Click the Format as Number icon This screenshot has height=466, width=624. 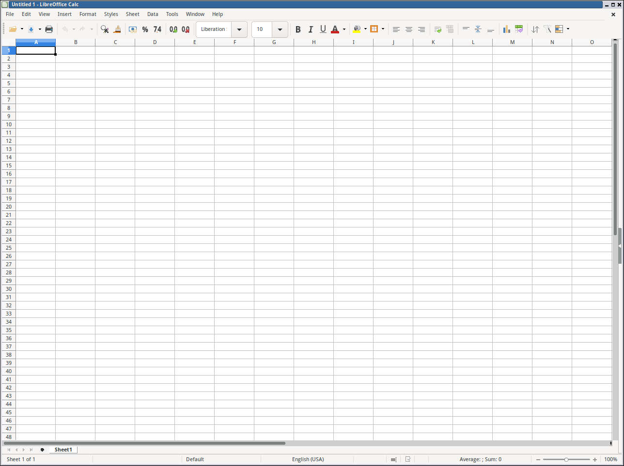coord(157,29)
